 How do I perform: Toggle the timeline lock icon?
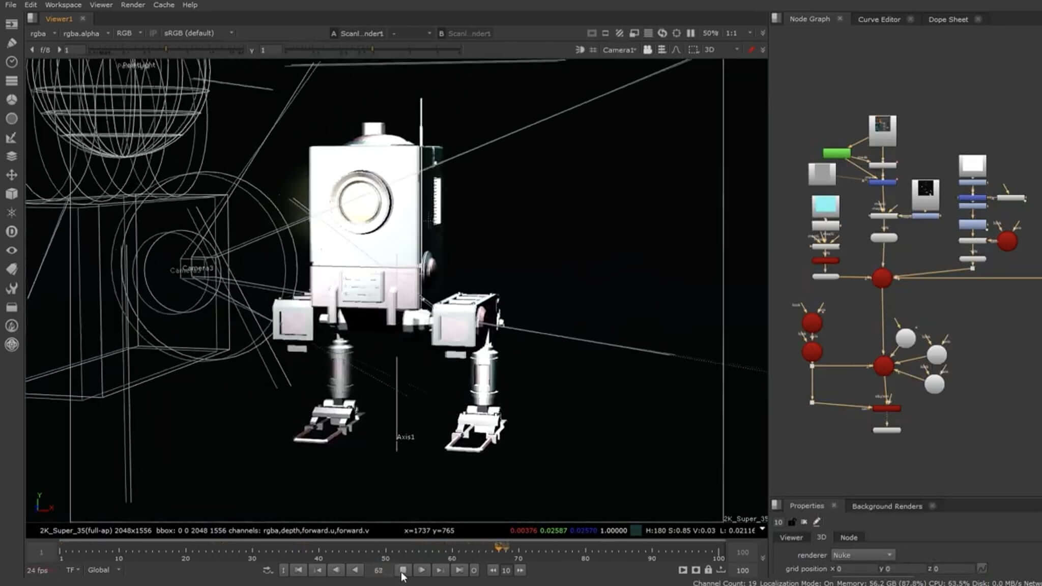click(x=708, y=570)
